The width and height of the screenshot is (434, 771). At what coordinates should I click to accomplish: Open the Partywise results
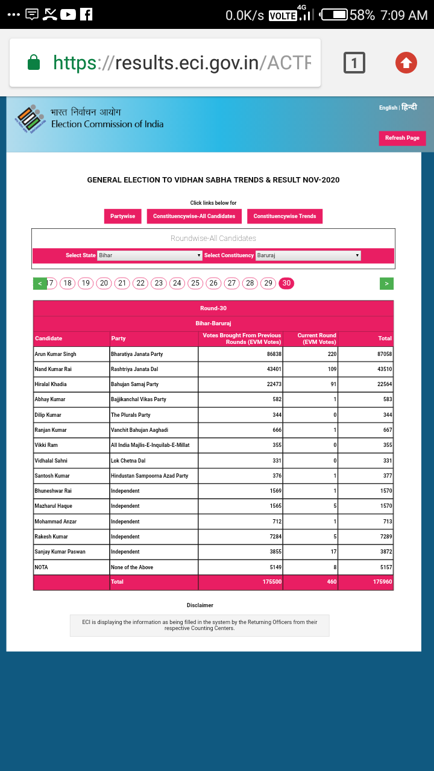click(123, 216)
